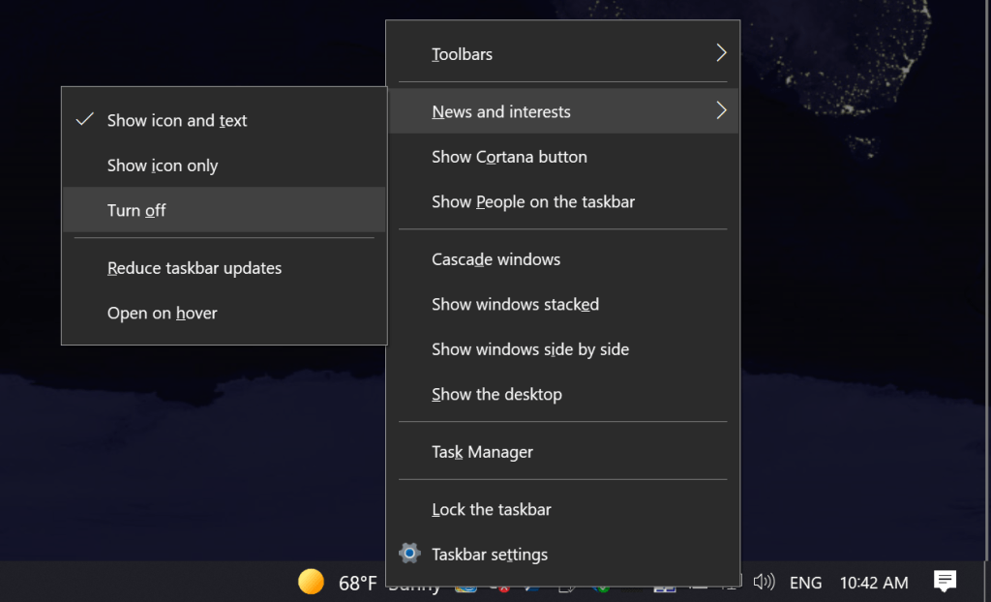Click Show Cortana button entry

[x=509, y=157]
